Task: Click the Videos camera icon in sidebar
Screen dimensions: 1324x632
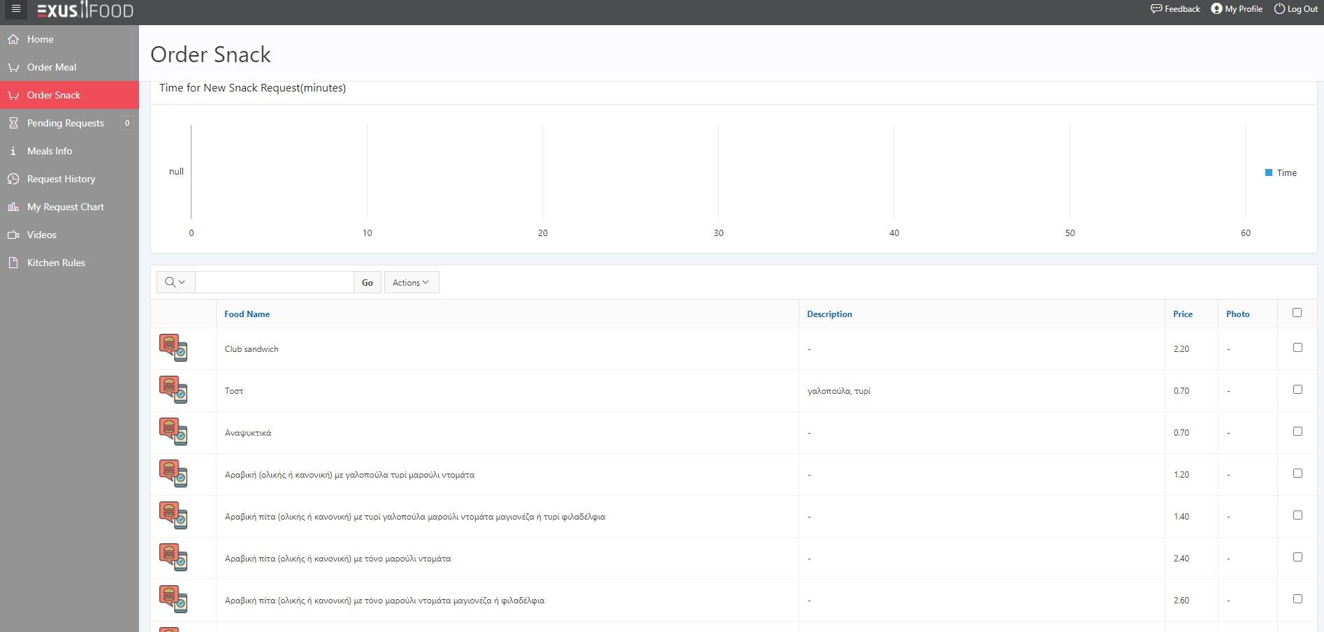Action: coord(13,235)
